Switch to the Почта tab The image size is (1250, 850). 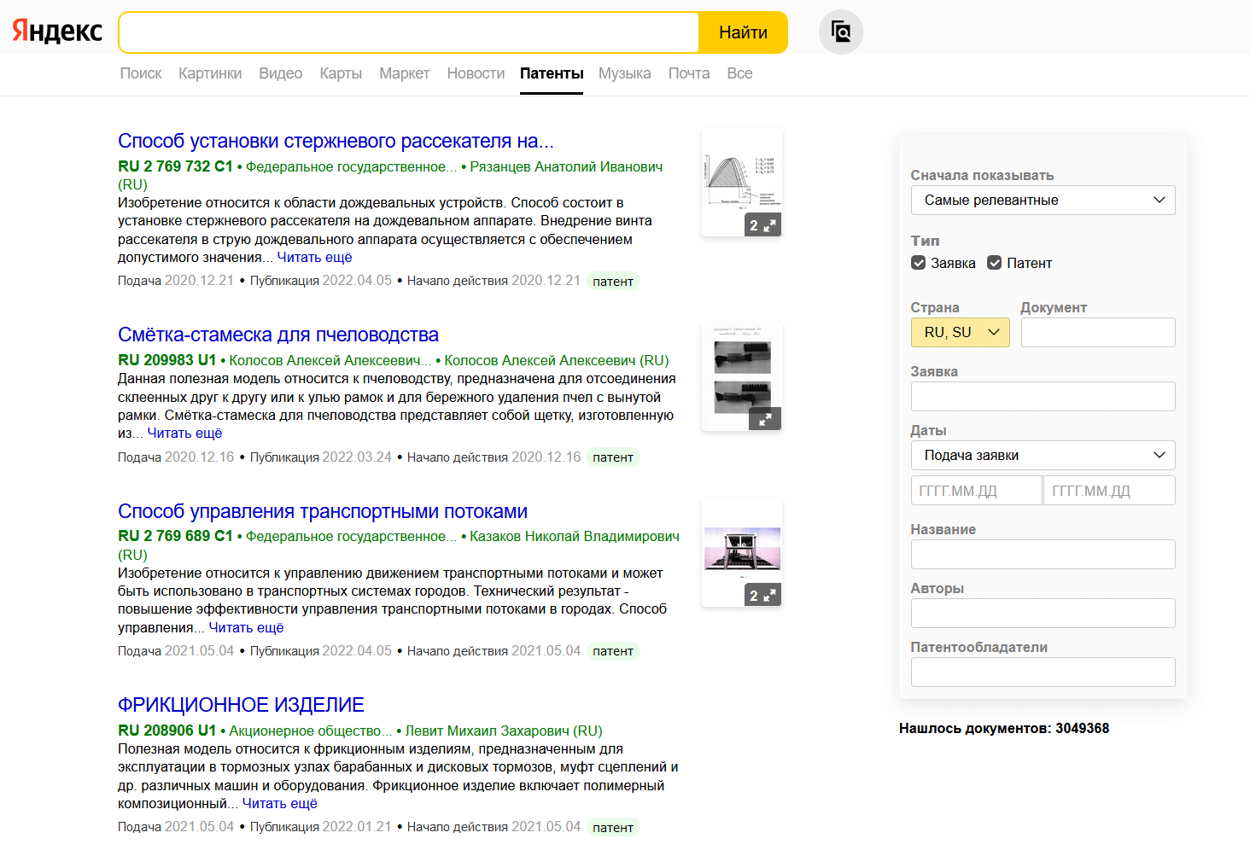tap(689, 73)
